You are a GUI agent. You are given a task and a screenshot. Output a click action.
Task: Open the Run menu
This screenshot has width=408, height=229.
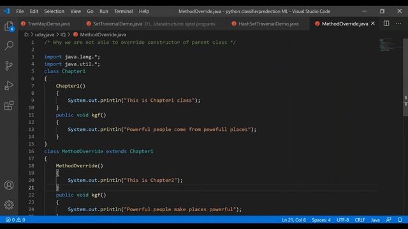103,11
